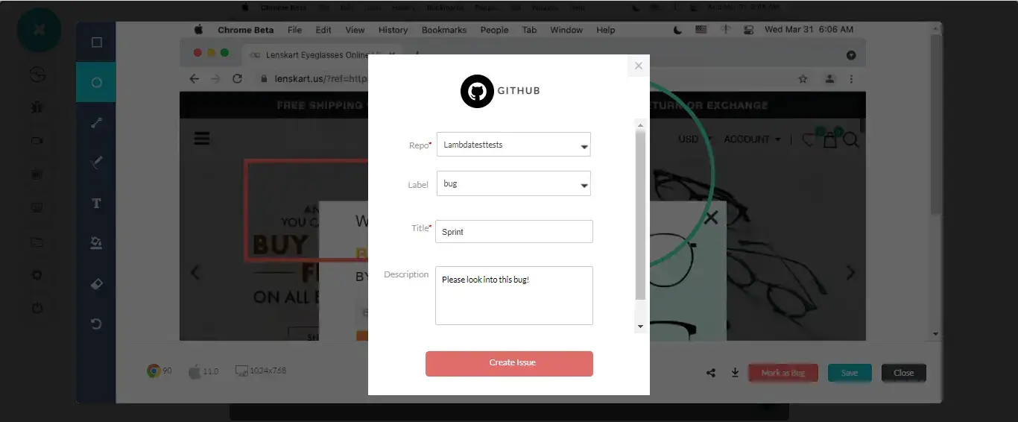Select the circle annotation tool
Screen dimensions: 1018x422
96,83
